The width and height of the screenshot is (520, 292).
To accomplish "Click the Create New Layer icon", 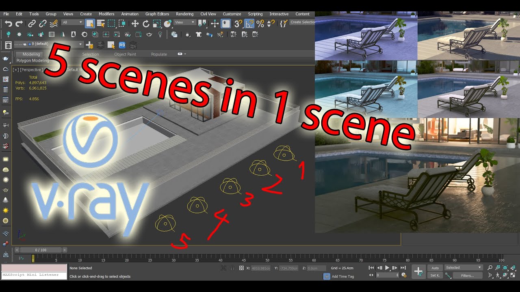I will click(x=89, y=45).
